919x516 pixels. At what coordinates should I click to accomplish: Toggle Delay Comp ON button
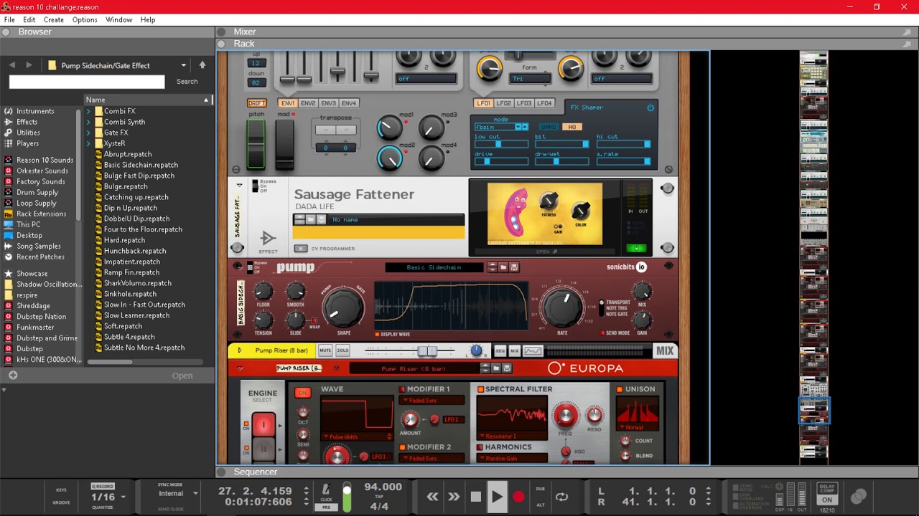pyautogui.click(x=827, y=500)
